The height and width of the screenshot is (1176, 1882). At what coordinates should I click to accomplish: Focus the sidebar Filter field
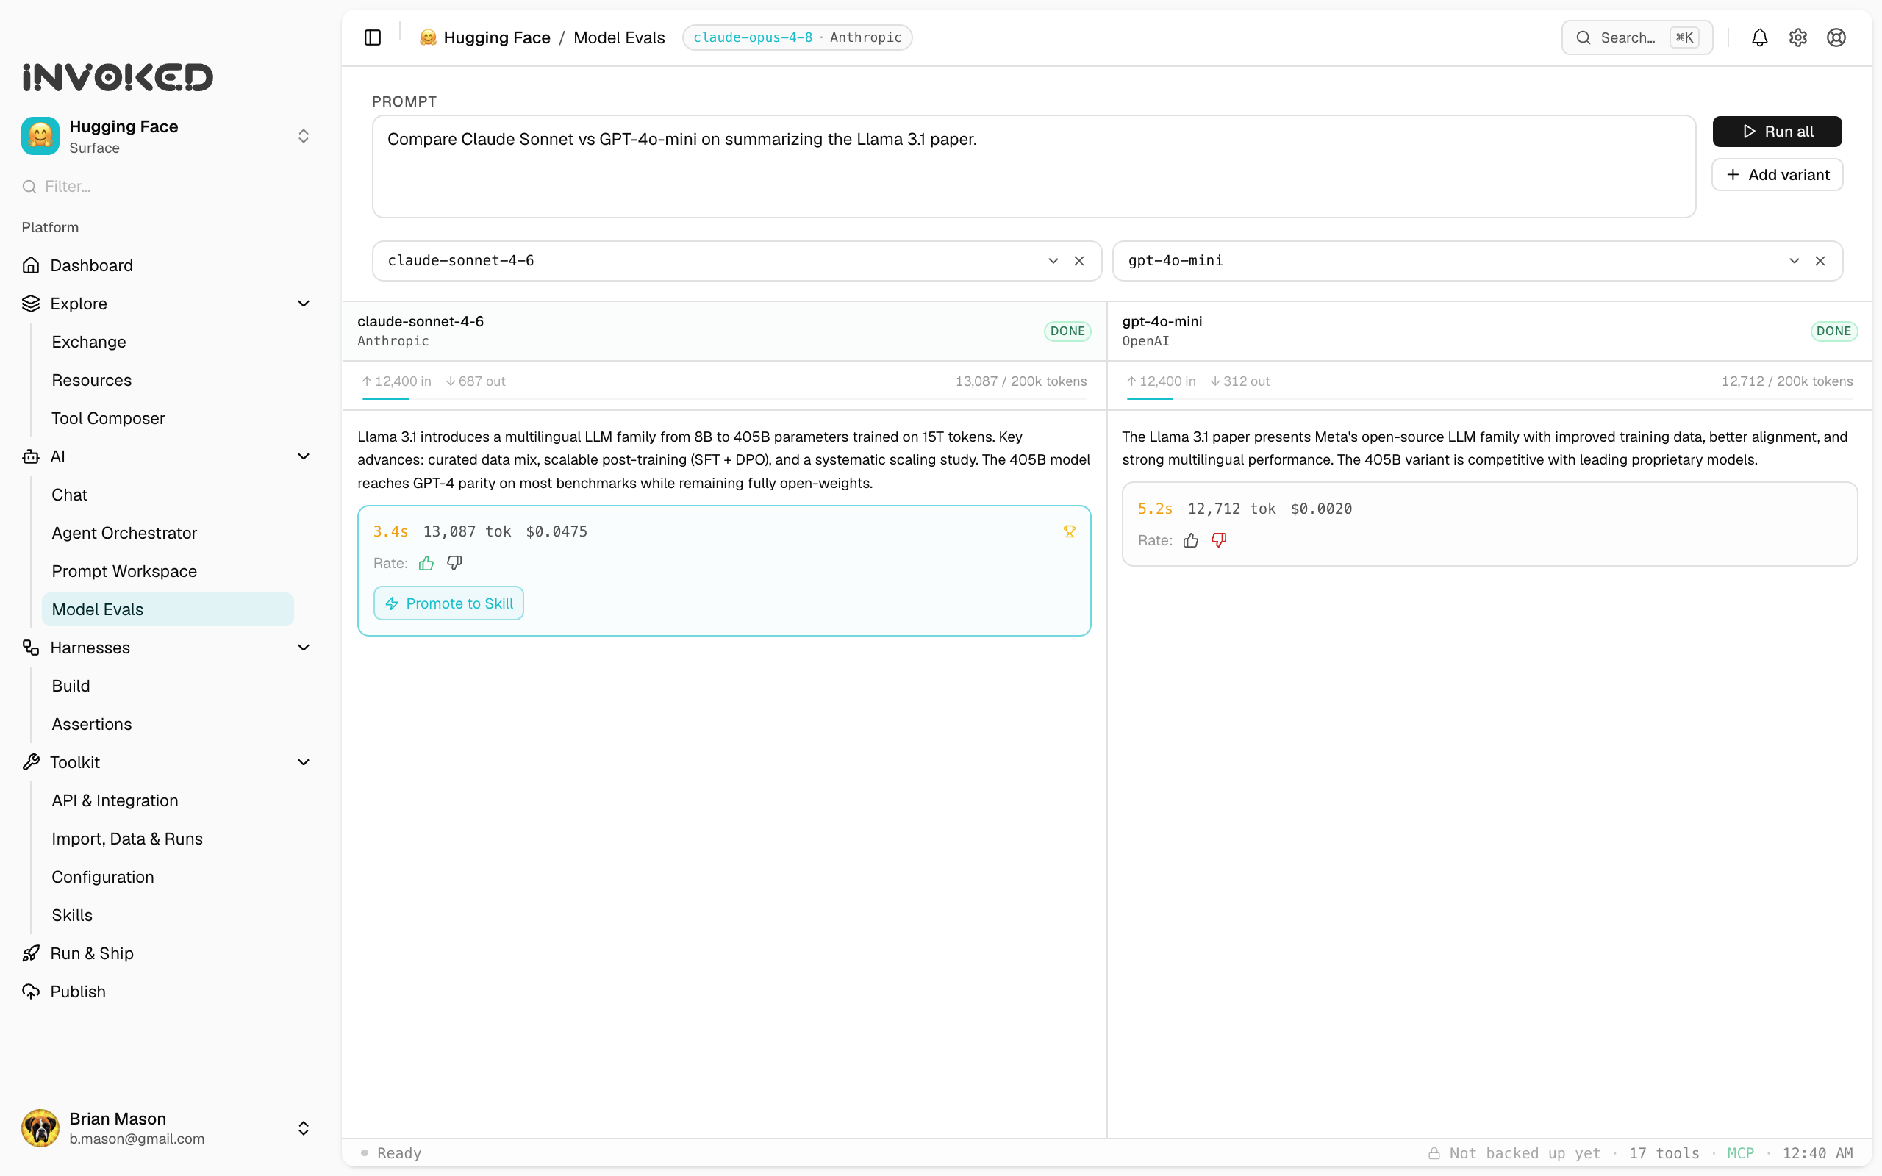(165, 187)
